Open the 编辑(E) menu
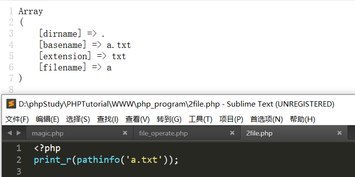 (47, 119)
